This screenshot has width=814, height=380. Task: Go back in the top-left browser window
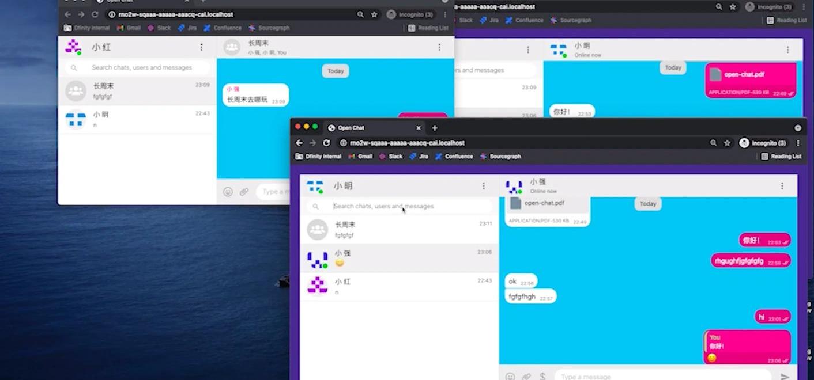[68, 14]
